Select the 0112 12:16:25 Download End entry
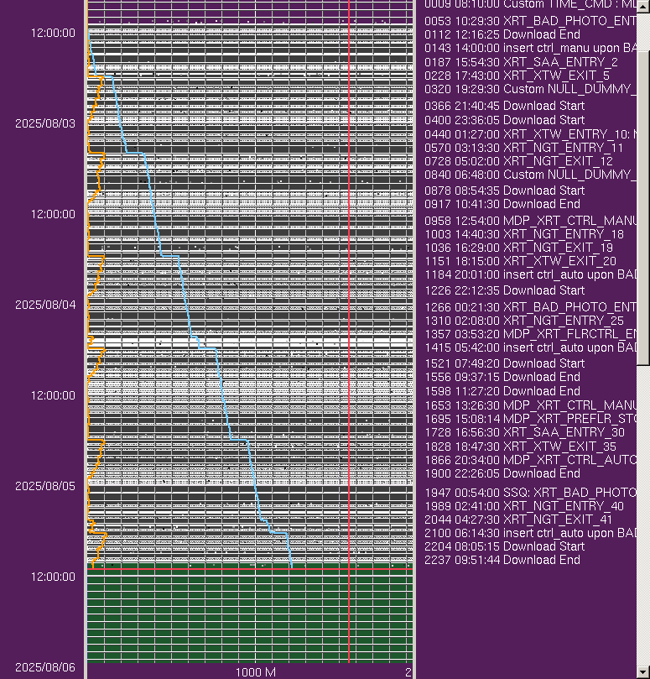Screen dimensions: 650x679 502,34
